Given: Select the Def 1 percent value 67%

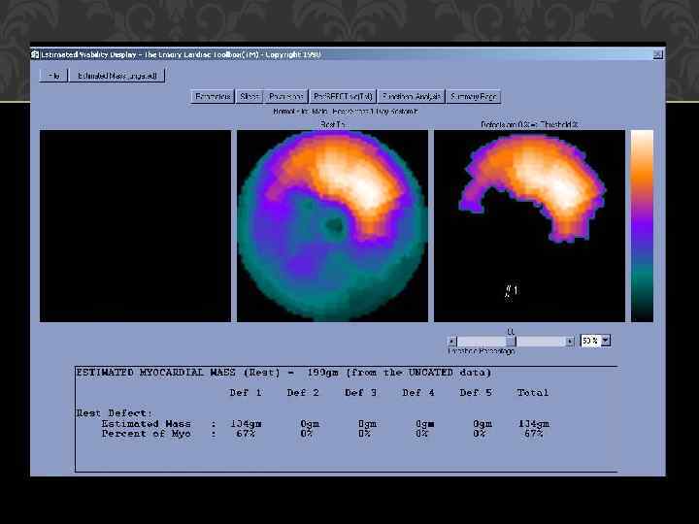Looking at the screenshot, I should (246, 434).
